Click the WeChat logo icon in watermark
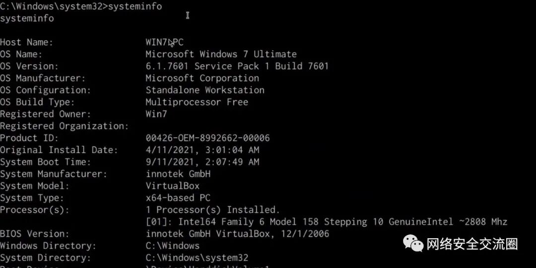536x268 pixels. (413, 243)
